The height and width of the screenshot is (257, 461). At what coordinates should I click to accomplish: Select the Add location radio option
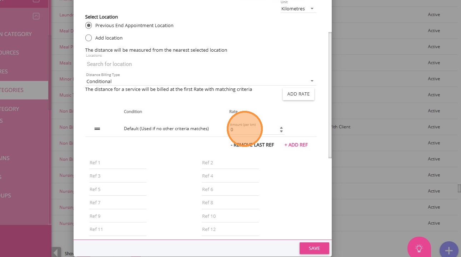(x=89, y=38)
